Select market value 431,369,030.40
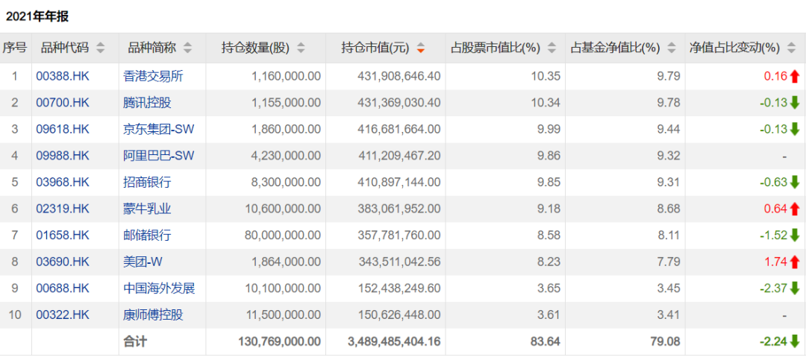The image size is (806, 357). point(399,103)
